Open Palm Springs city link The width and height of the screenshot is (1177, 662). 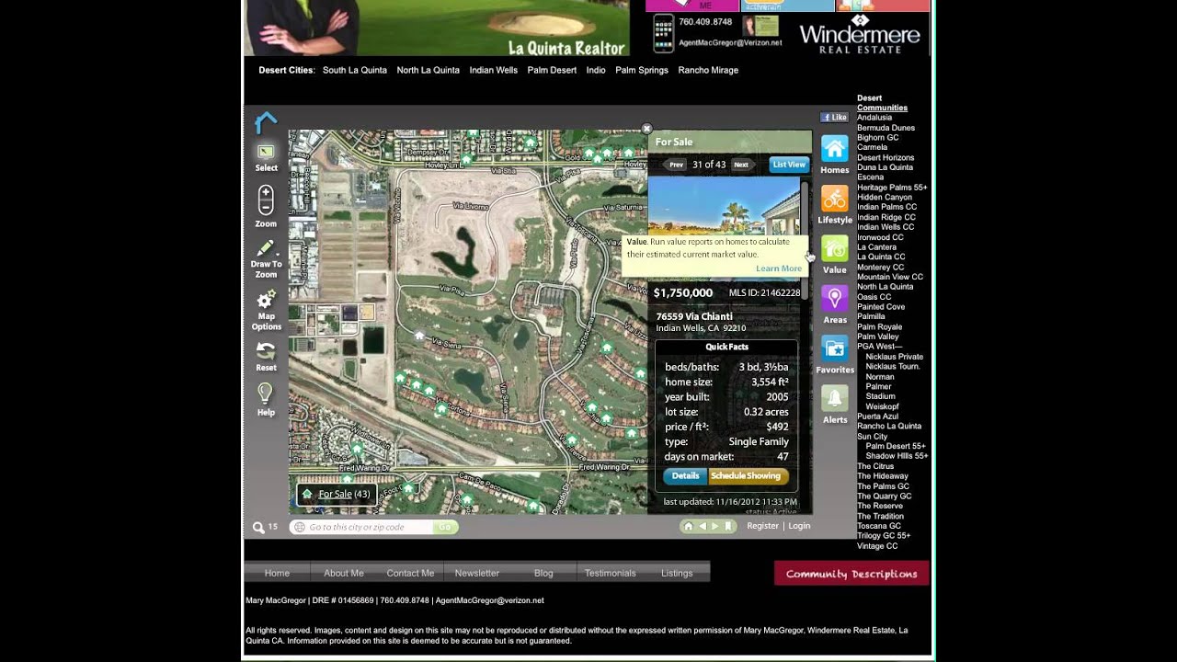tap(642, 70)
